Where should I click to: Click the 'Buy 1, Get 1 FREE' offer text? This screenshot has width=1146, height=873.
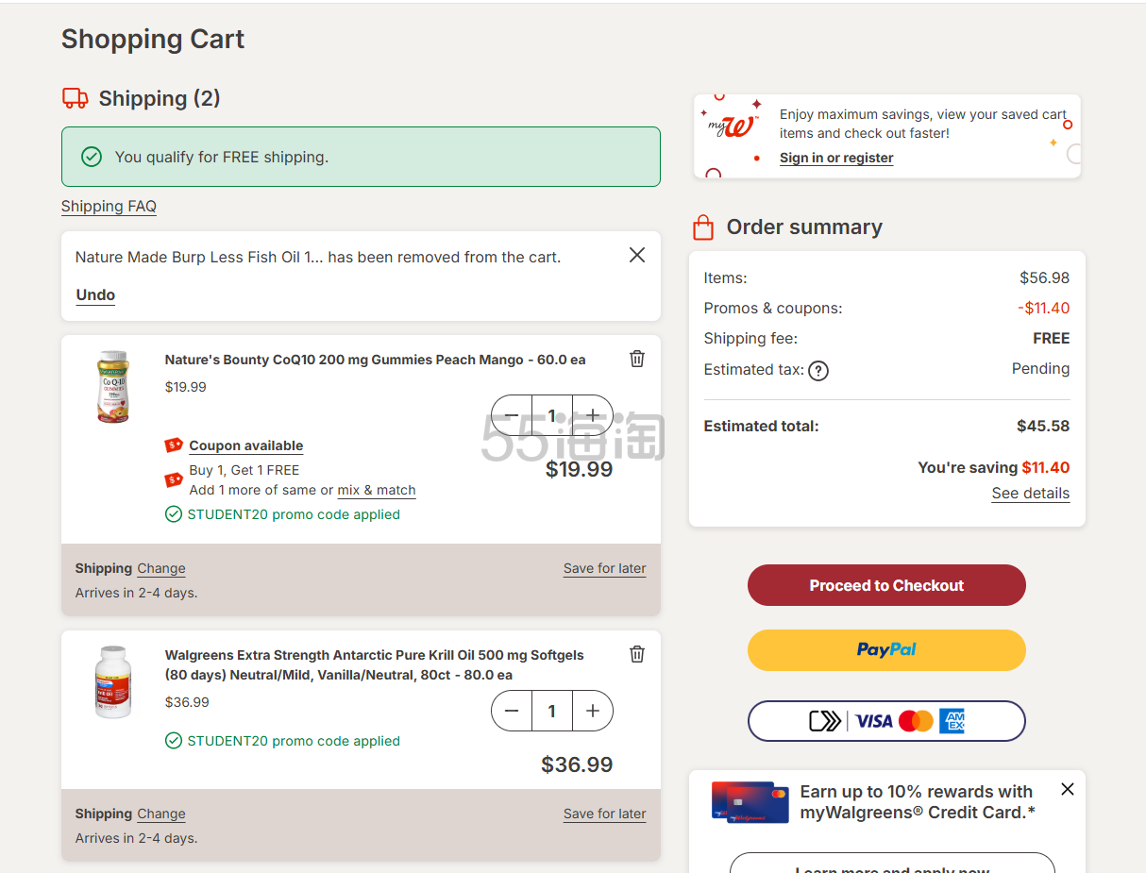(244, 470)
